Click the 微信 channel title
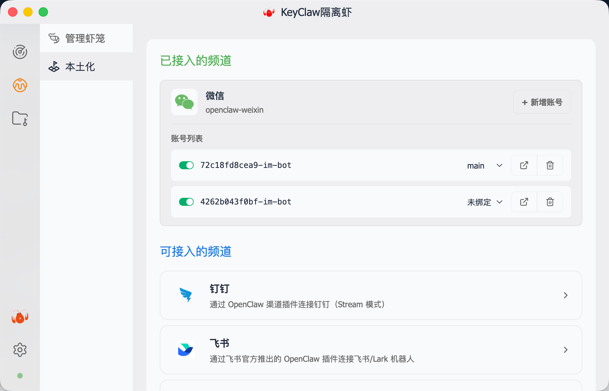 [215, 96]
